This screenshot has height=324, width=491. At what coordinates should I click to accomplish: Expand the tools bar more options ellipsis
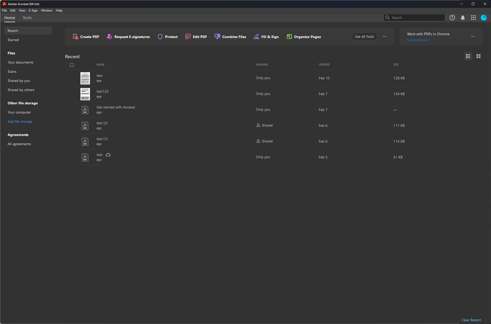click(x=384, y=36)
